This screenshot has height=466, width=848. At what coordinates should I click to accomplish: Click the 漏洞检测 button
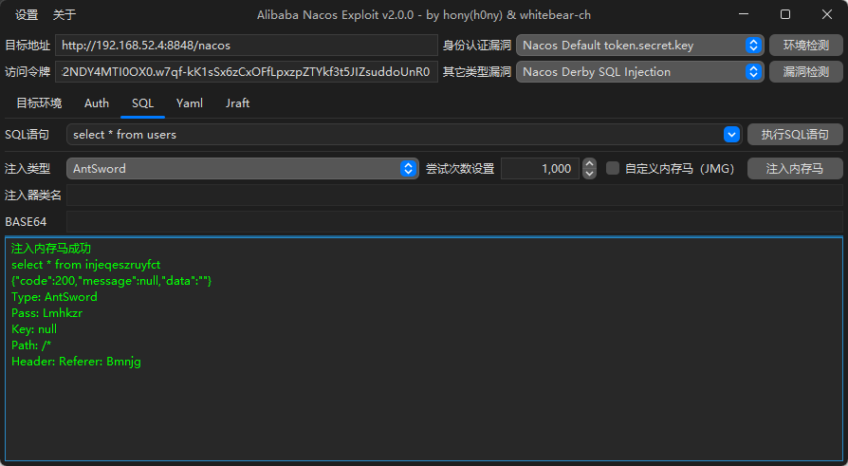tap(805, 72)
